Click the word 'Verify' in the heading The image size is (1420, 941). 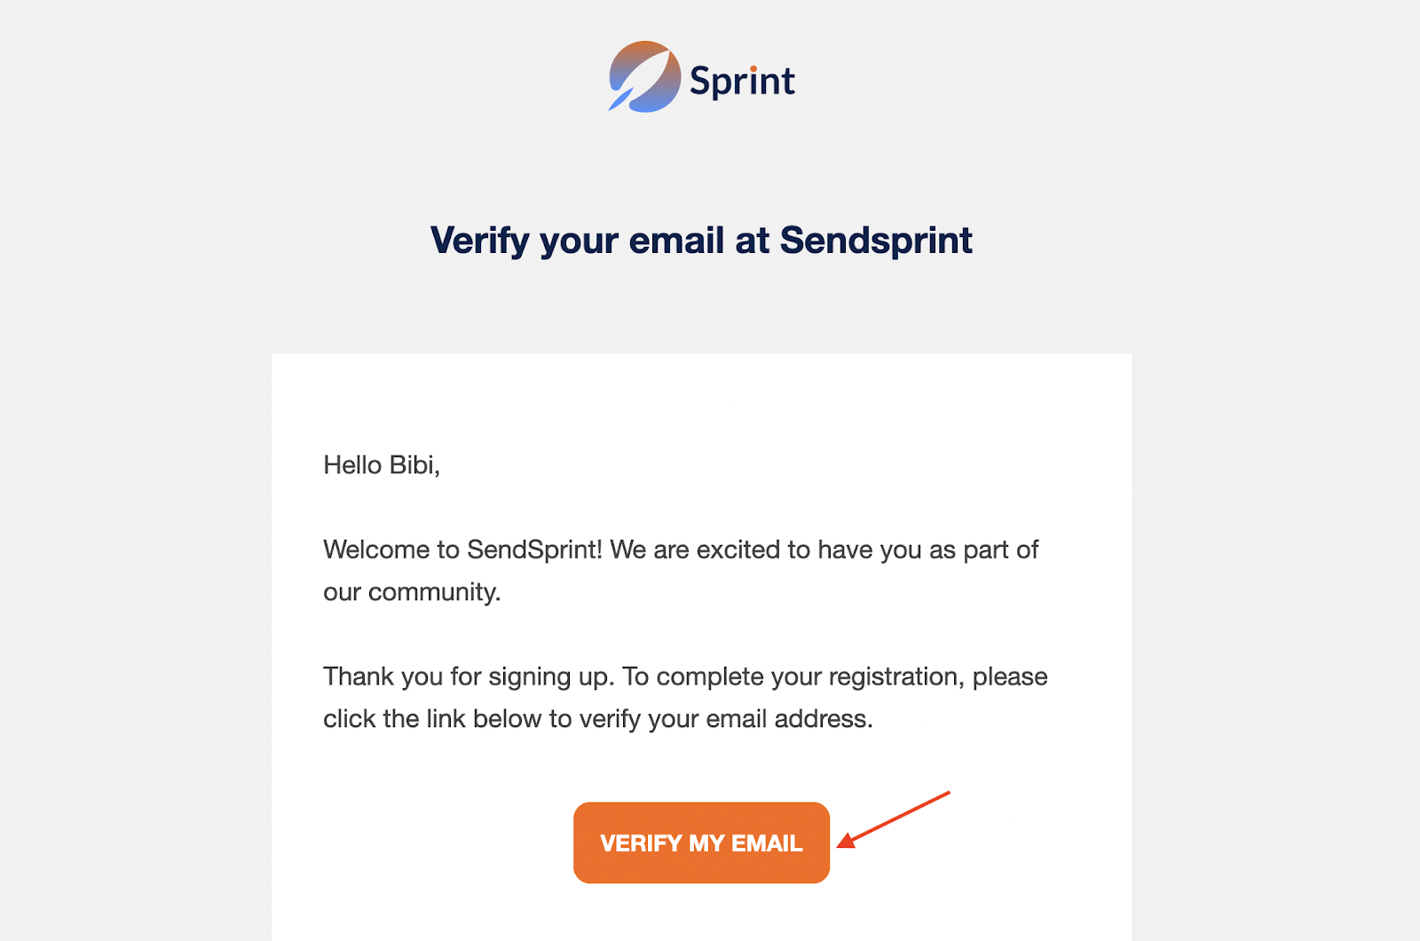479,241
